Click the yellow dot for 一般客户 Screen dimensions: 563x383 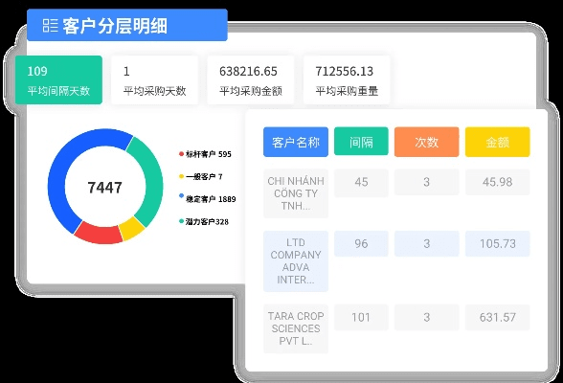(x=181, y=176)
